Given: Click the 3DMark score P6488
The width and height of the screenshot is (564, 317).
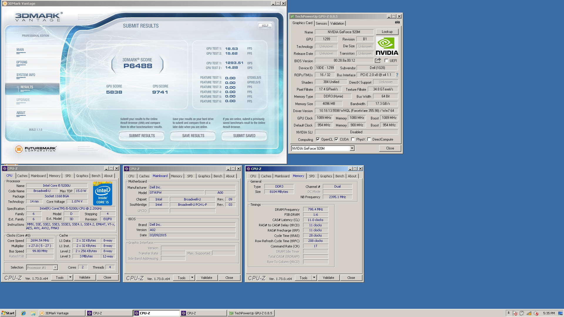Looking at the screenshot, I should click(138, 66).
